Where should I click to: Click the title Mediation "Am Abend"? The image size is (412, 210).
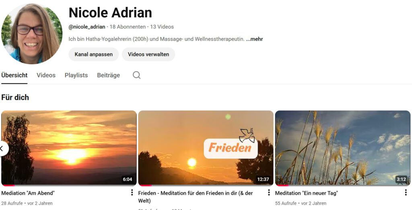click(28, 193)
